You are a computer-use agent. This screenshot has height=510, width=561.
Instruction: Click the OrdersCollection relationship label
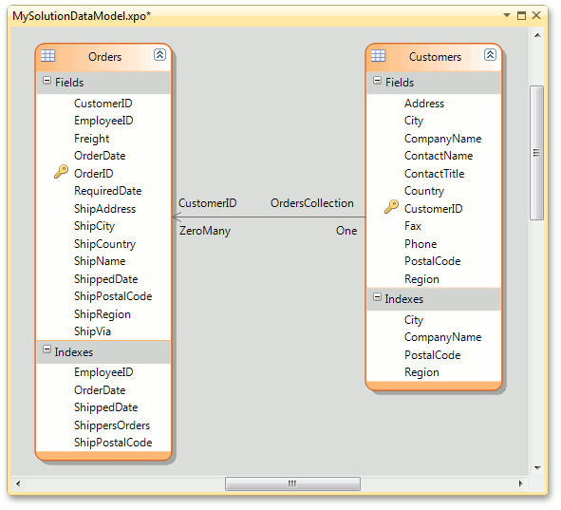tap(312, 203)
